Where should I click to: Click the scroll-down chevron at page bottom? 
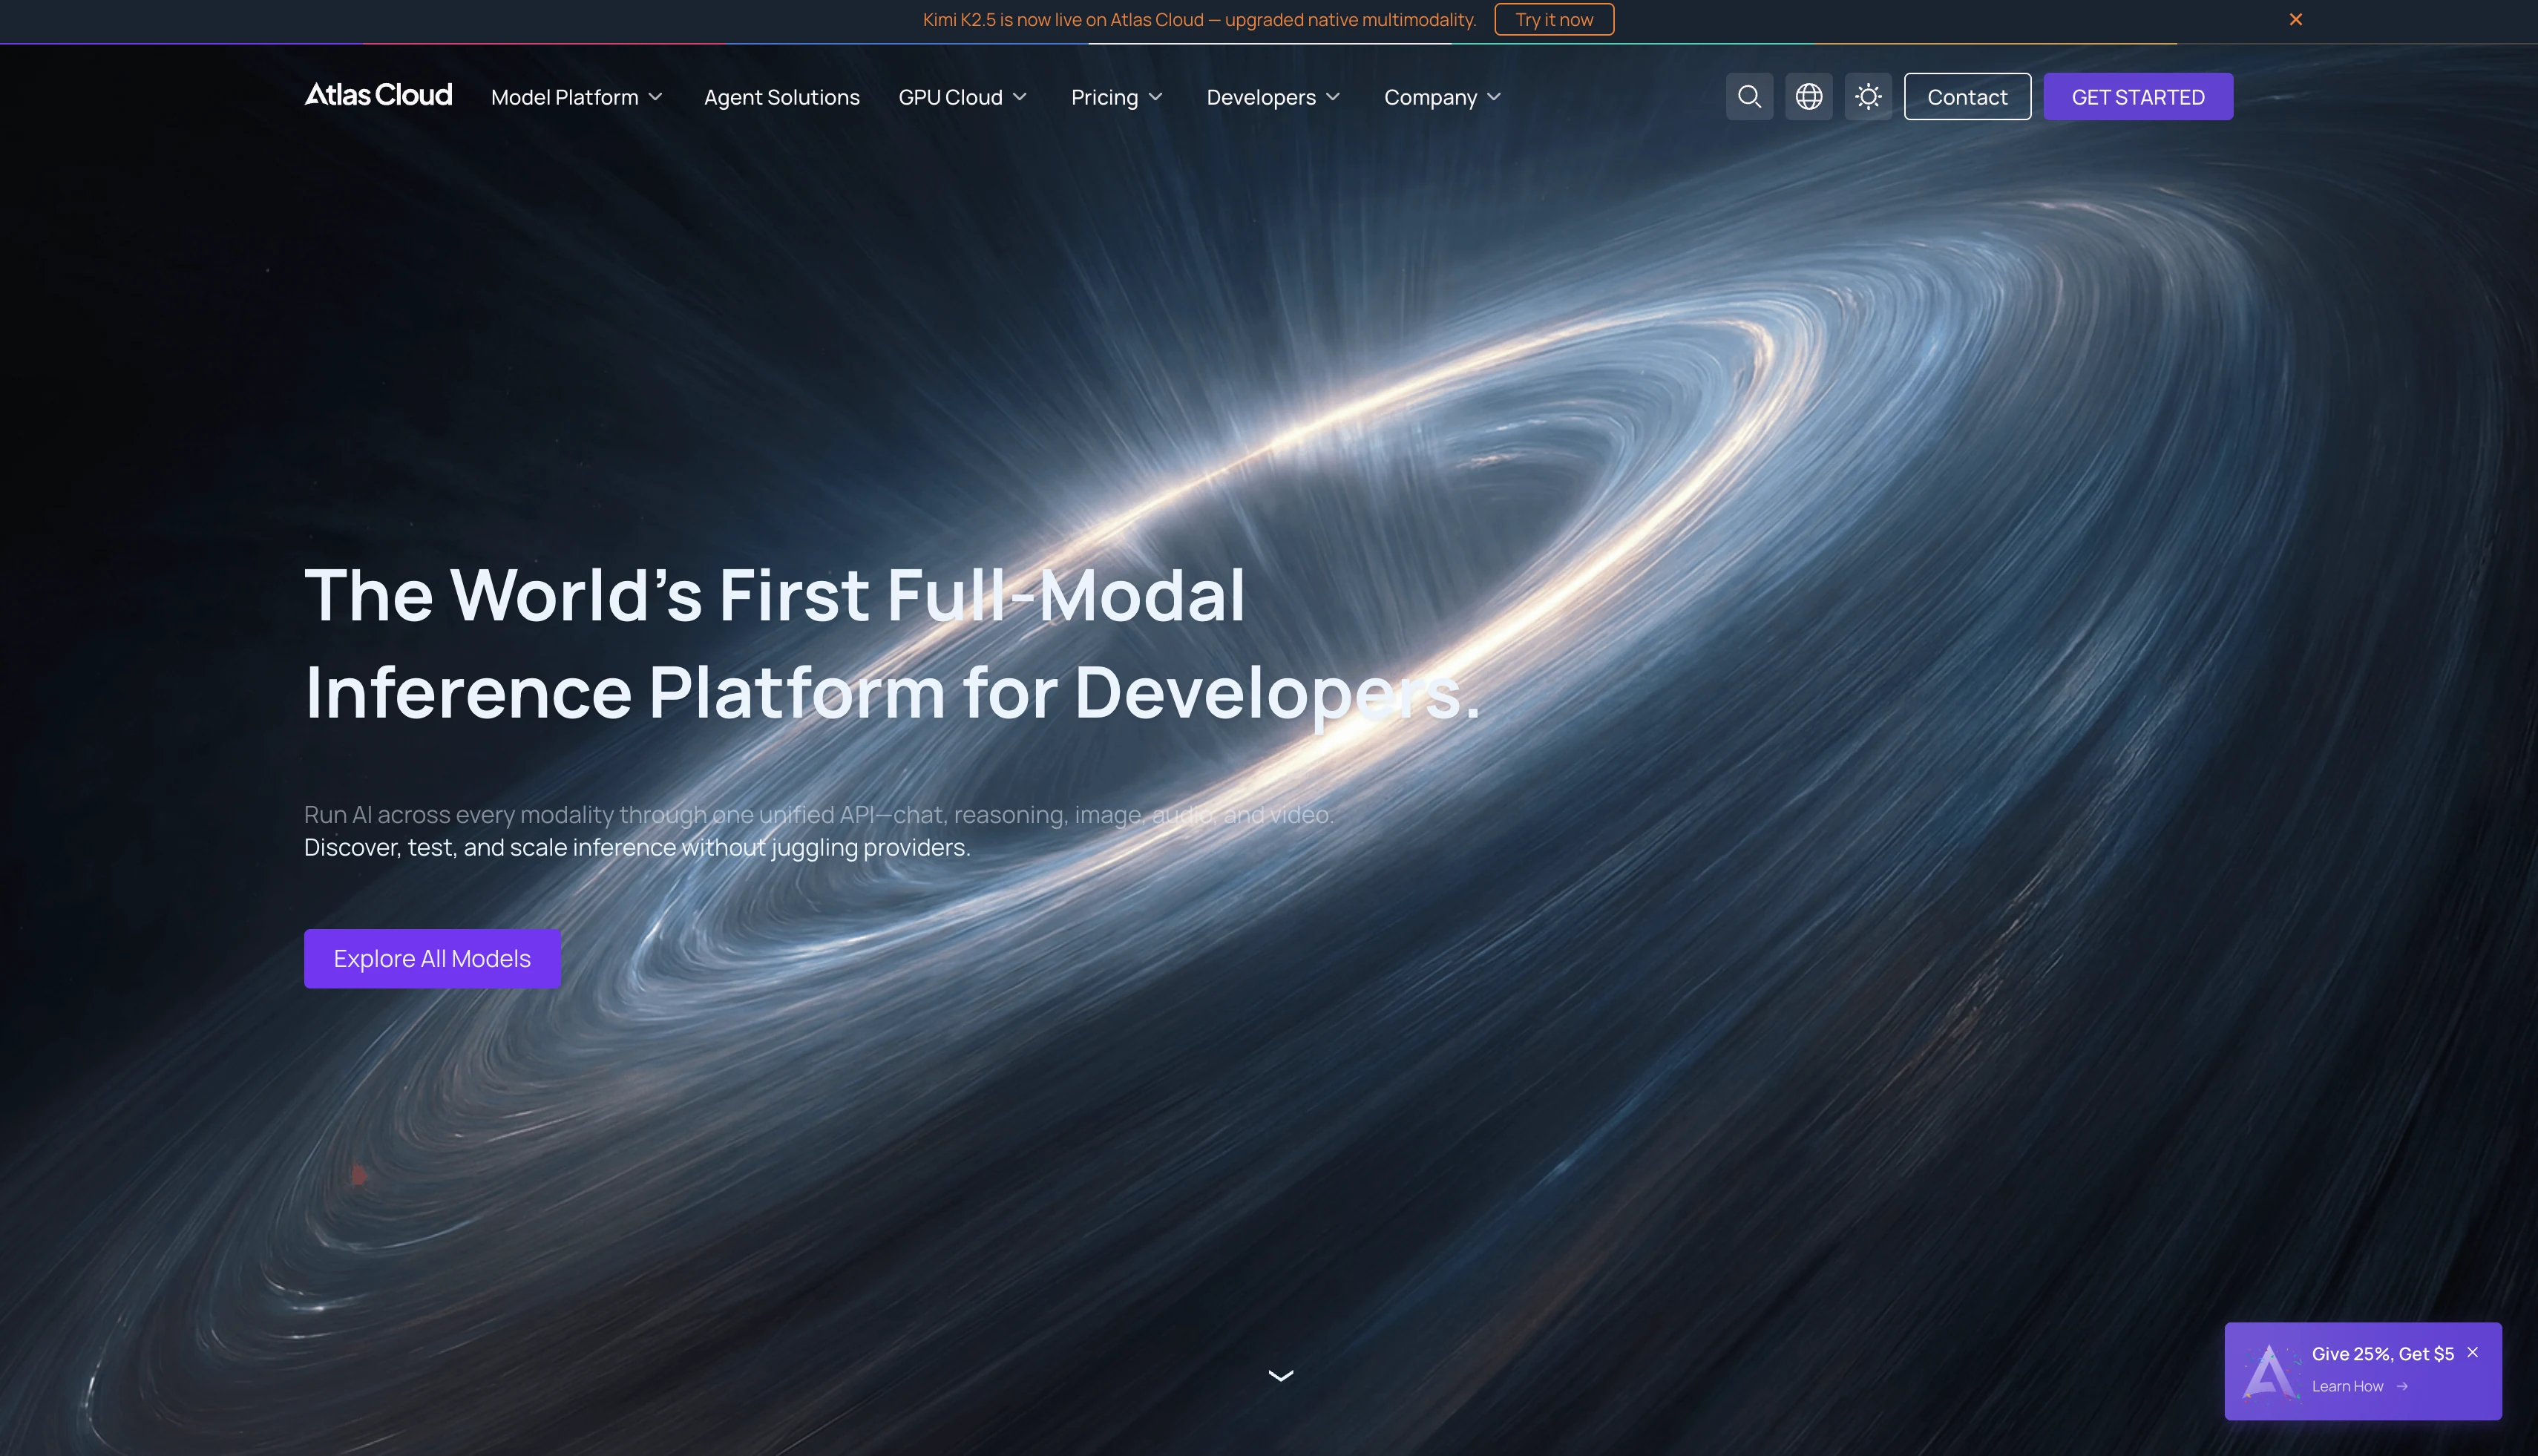pos(1280,1375)
